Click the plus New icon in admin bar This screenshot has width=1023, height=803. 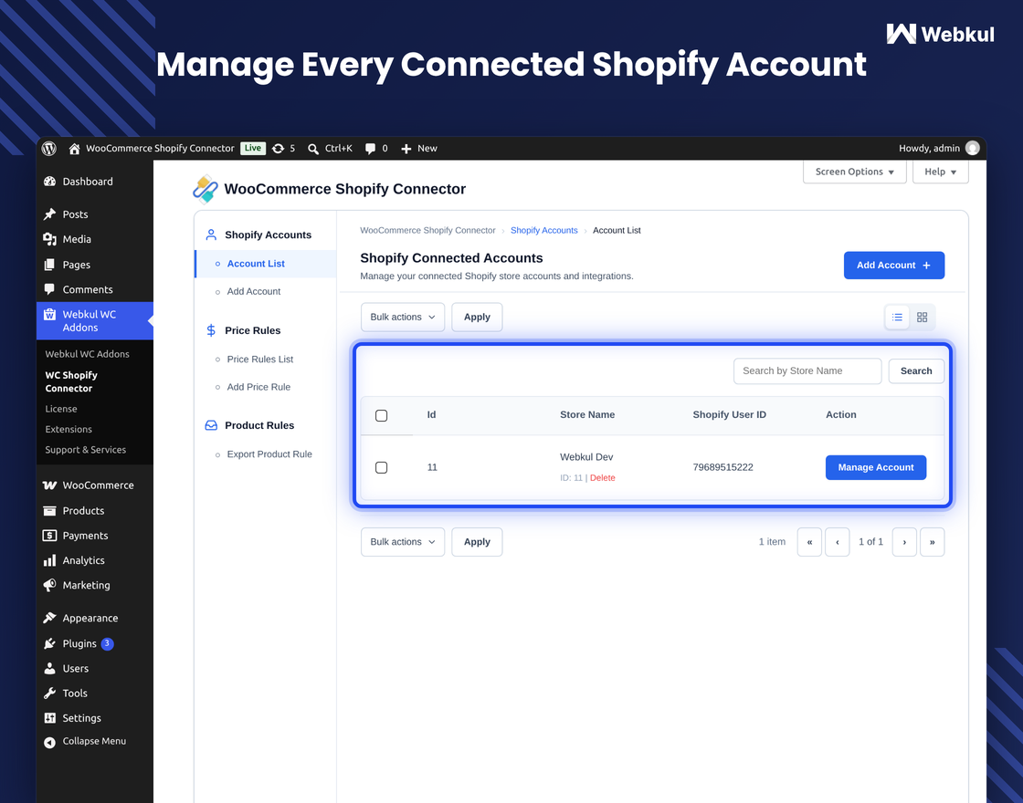click(x=406, y=149)
